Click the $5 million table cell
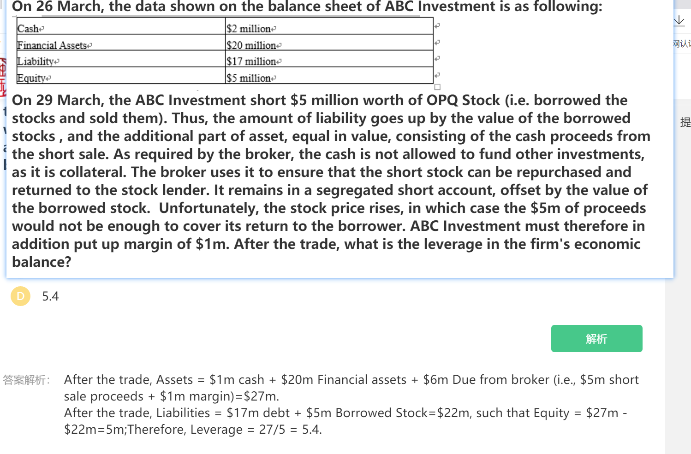691x454 pixels. (x=329, y=76)
